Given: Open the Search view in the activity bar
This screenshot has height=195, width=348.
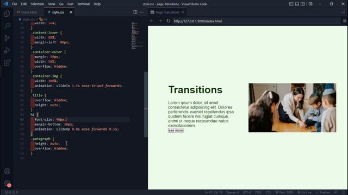Looking at the screenshot, I should click(7, 26).
